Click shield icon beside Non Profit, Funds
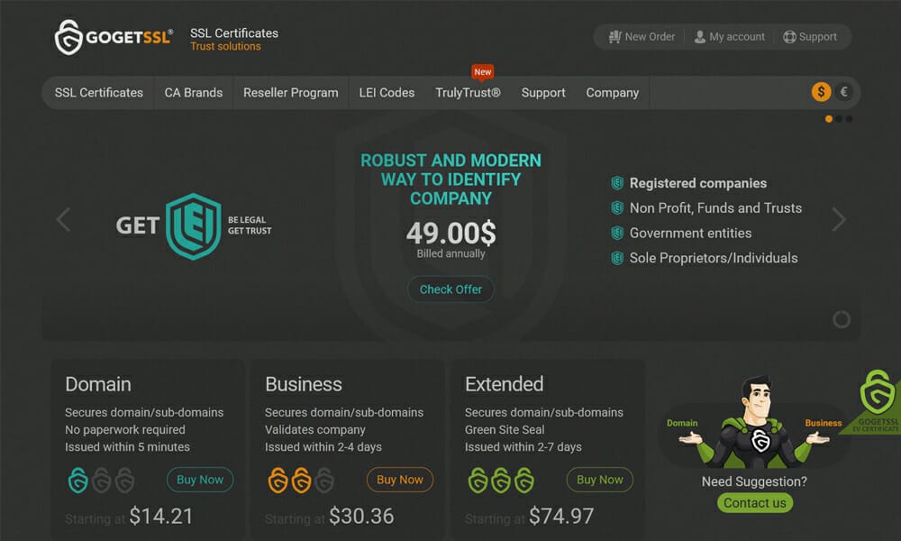 click(617, 208)
